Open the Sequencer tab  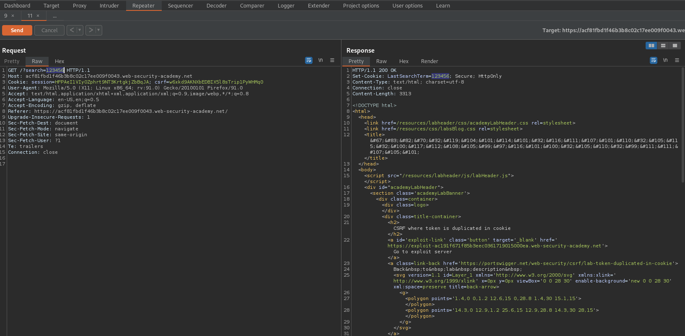click(x=181, y=5)
